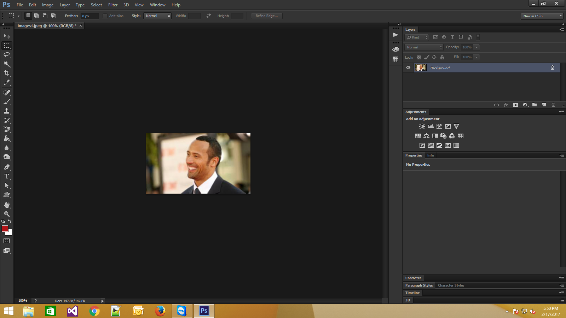Enable Subtract from selection mode

(x=45, y=16)
